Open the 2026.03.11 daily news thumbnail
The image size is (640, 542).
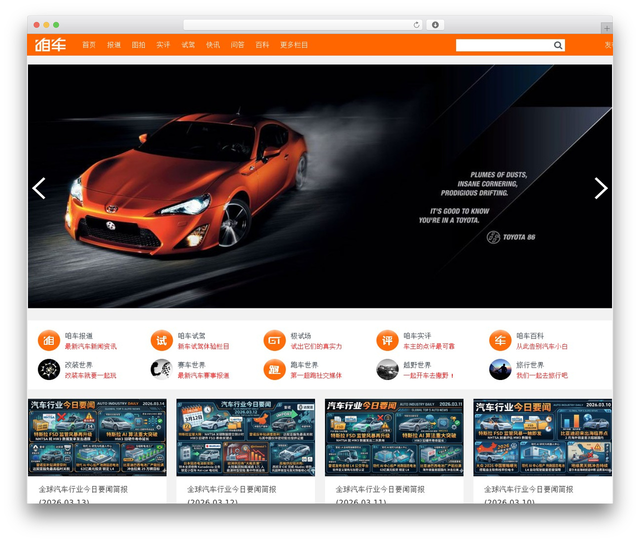pyautogui.click(x=394, y=437)
